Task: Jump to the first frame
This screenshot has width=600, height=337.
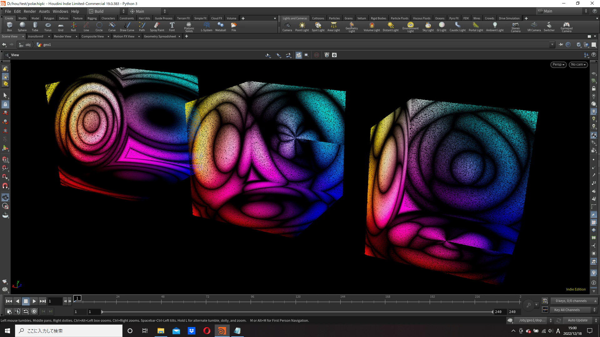Action: (9, 301)
